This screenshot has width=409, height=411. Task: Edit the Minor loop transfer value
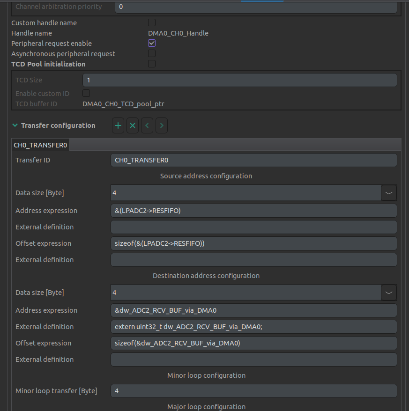(x=253, y=390)
